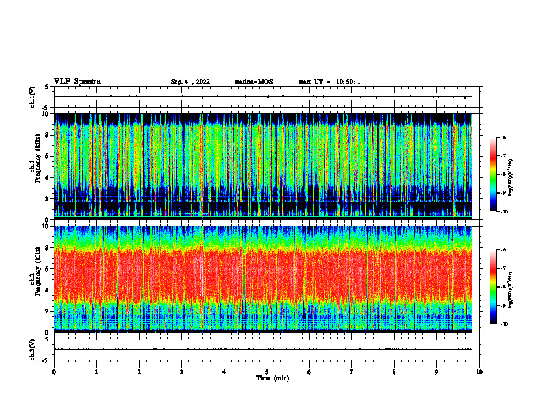Click the ch.1 voltage waveform trace
Image resolution: width=540 pixels, height=417 pixels.
(263, 97)
